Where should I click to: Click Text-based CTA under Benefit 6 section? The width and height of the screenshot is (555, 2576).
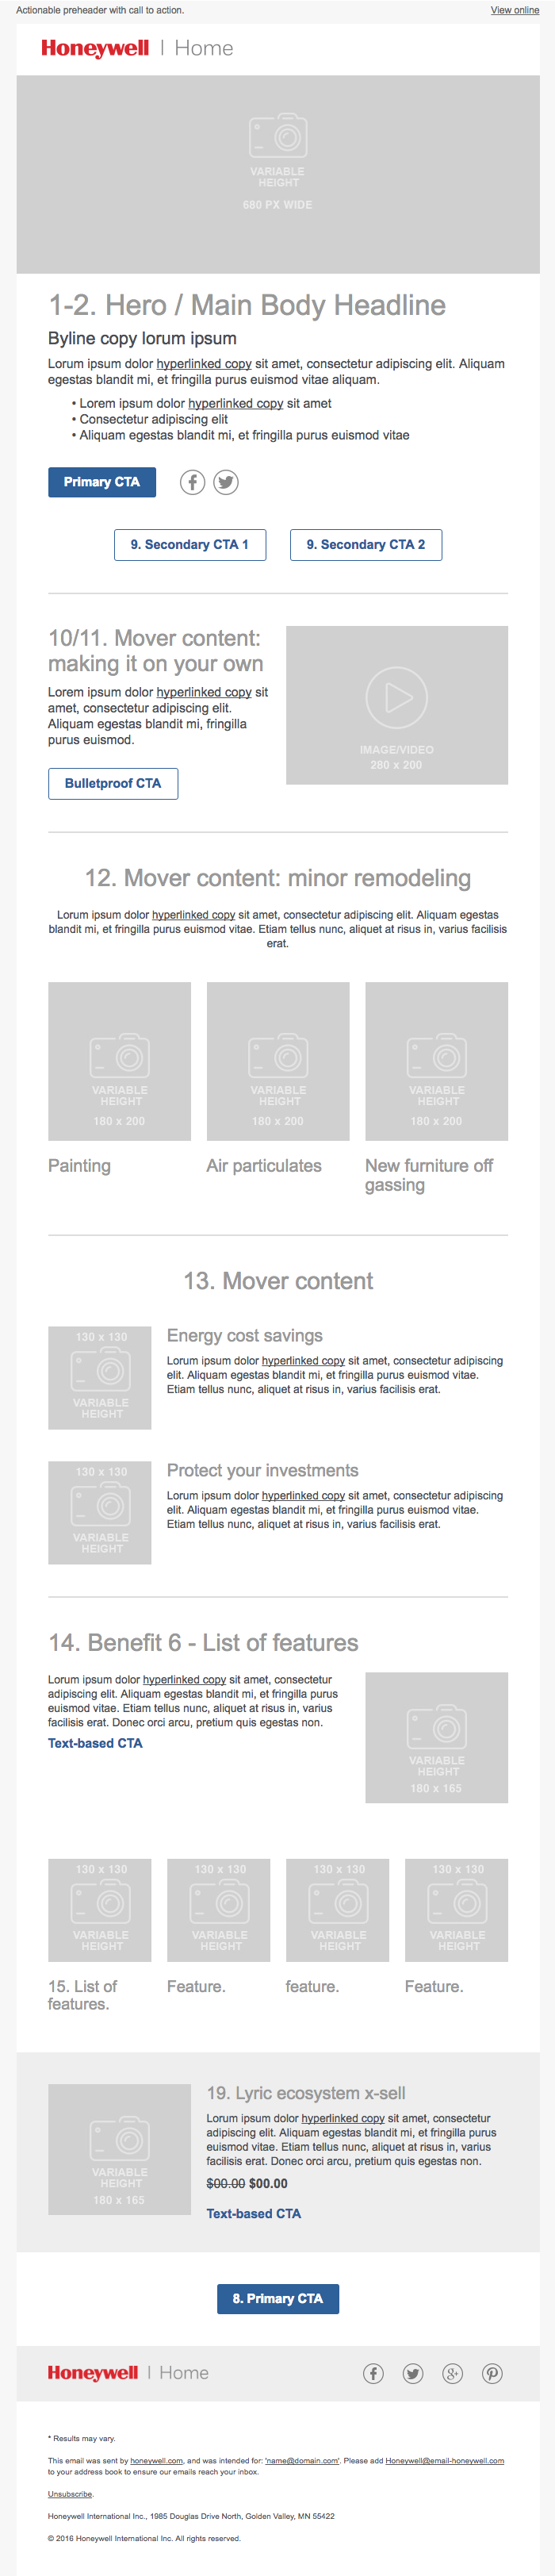(x=95, y=1743)
